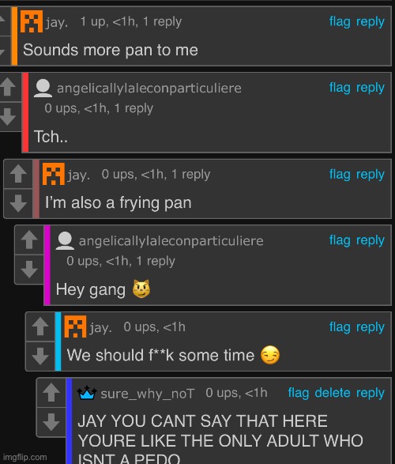This screenshot has width=395, height=464.
Task: Upvote the "Hey gang" comment
Action: point(29,240)
